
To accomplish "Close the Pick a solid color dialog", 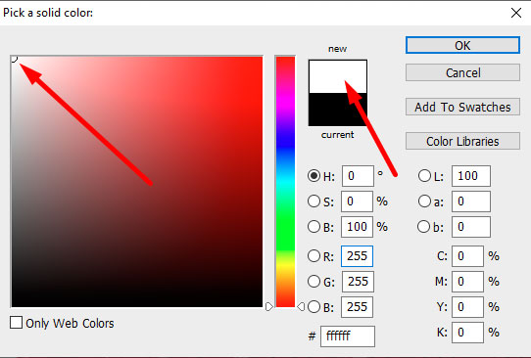I will (516, 13).
